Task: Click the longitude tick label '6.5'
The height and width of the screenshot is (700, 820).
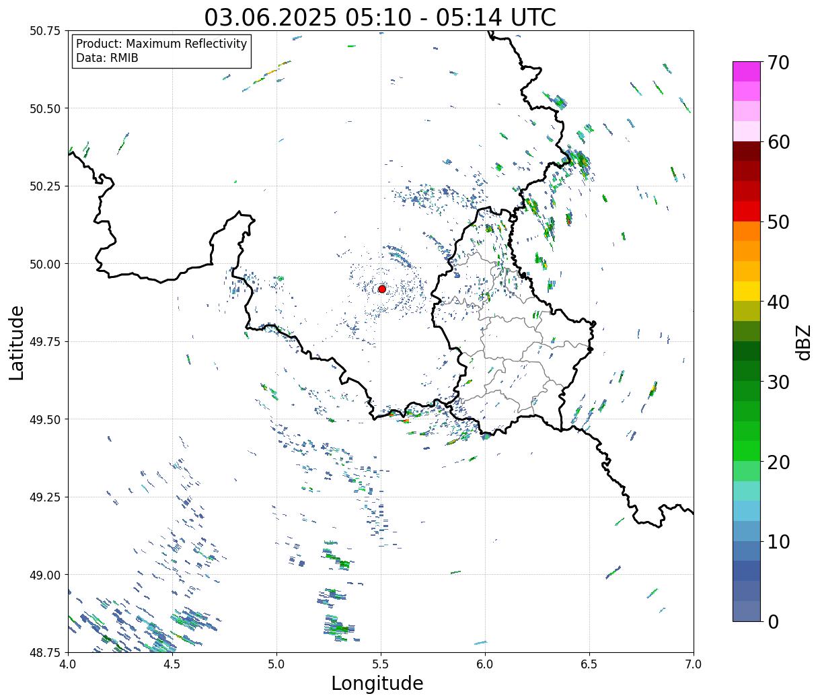Action: click(589, 664)
